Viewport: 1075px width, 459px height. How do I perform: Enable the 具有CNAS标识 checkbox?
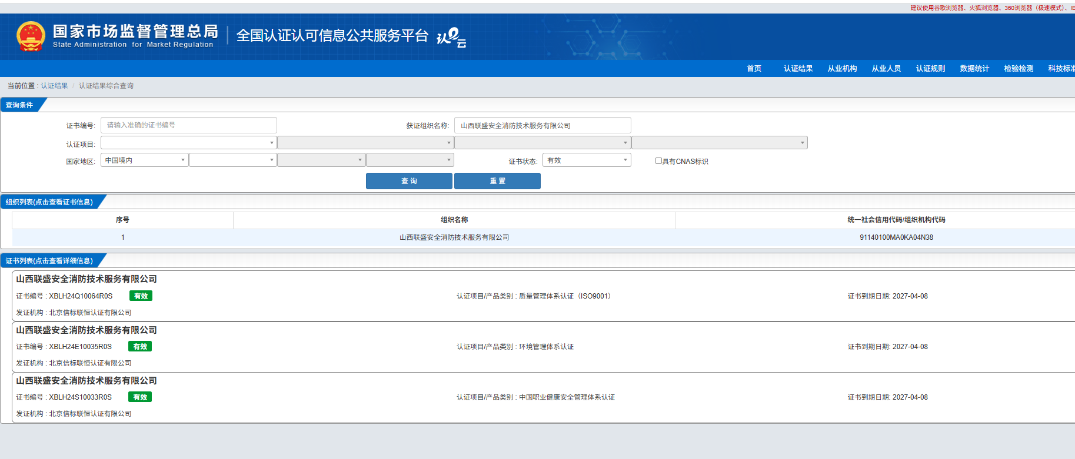coord(658,161)
